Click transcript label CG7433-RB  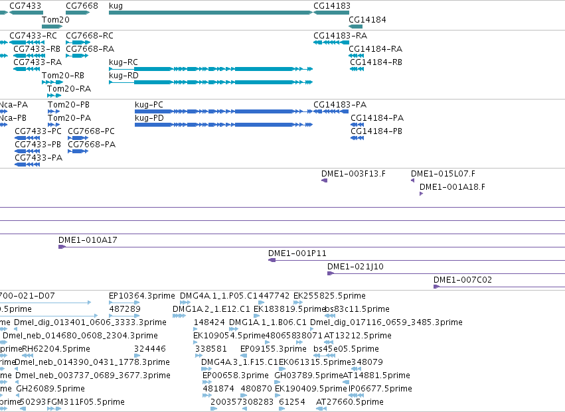tap(37, 49)
